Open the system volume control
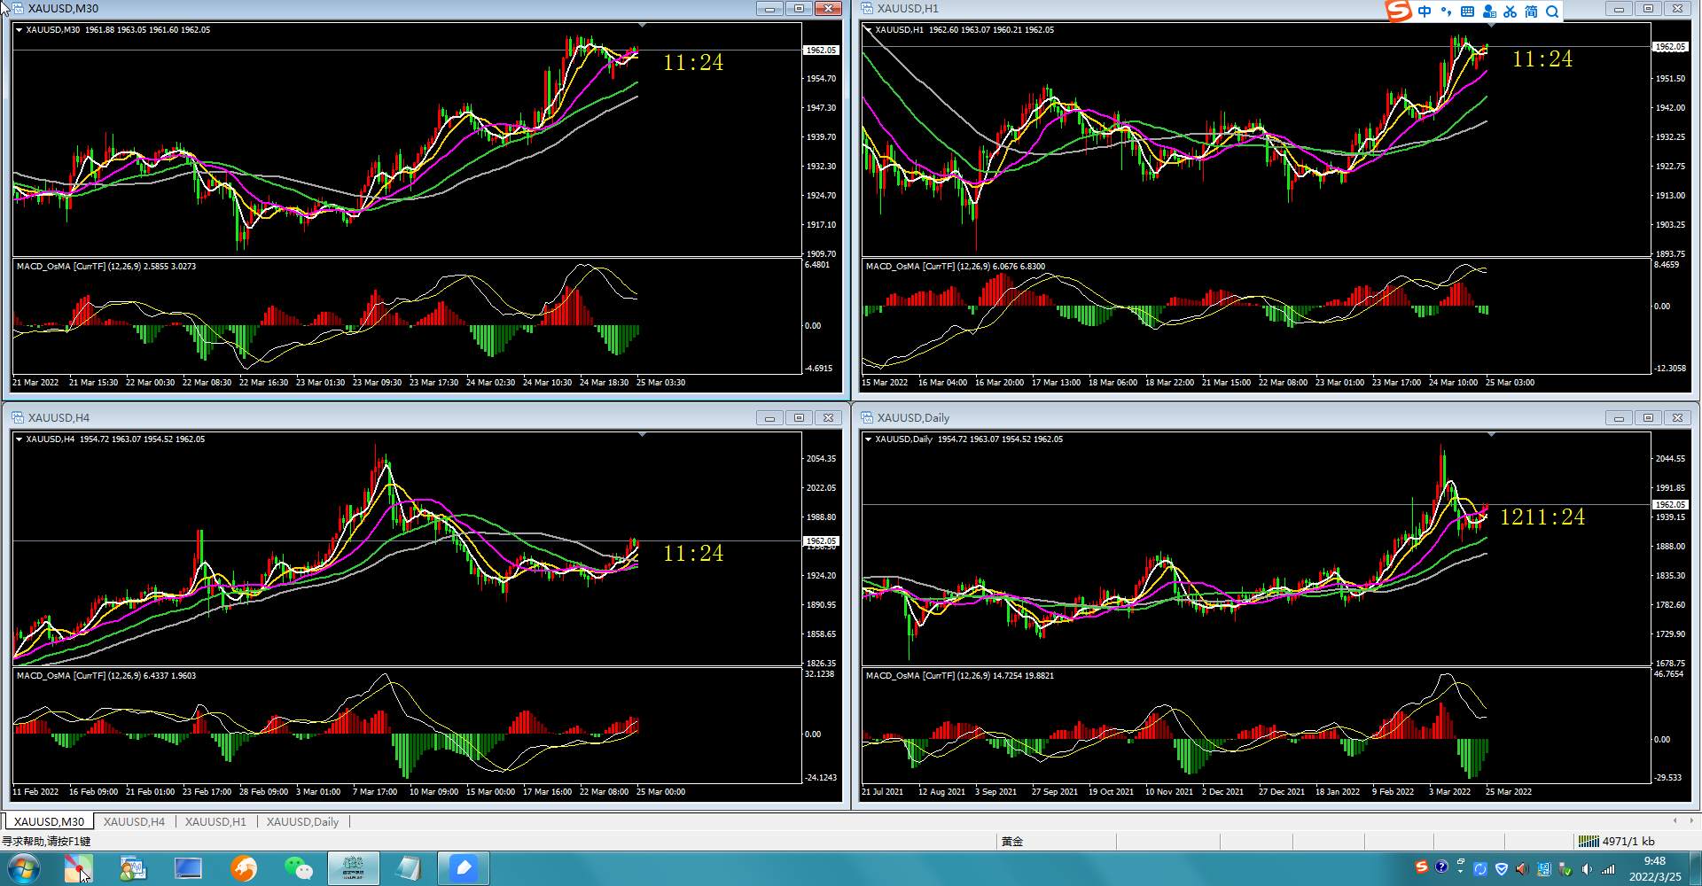The width and height of the screenshot is (1702, 886). (1587, 869)
